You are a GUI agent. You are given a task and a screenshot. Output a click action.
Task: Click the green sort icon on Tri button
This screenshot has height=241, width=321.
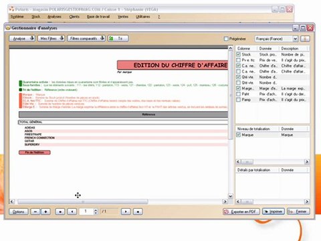pyautogui.click(x=111, y=38)
